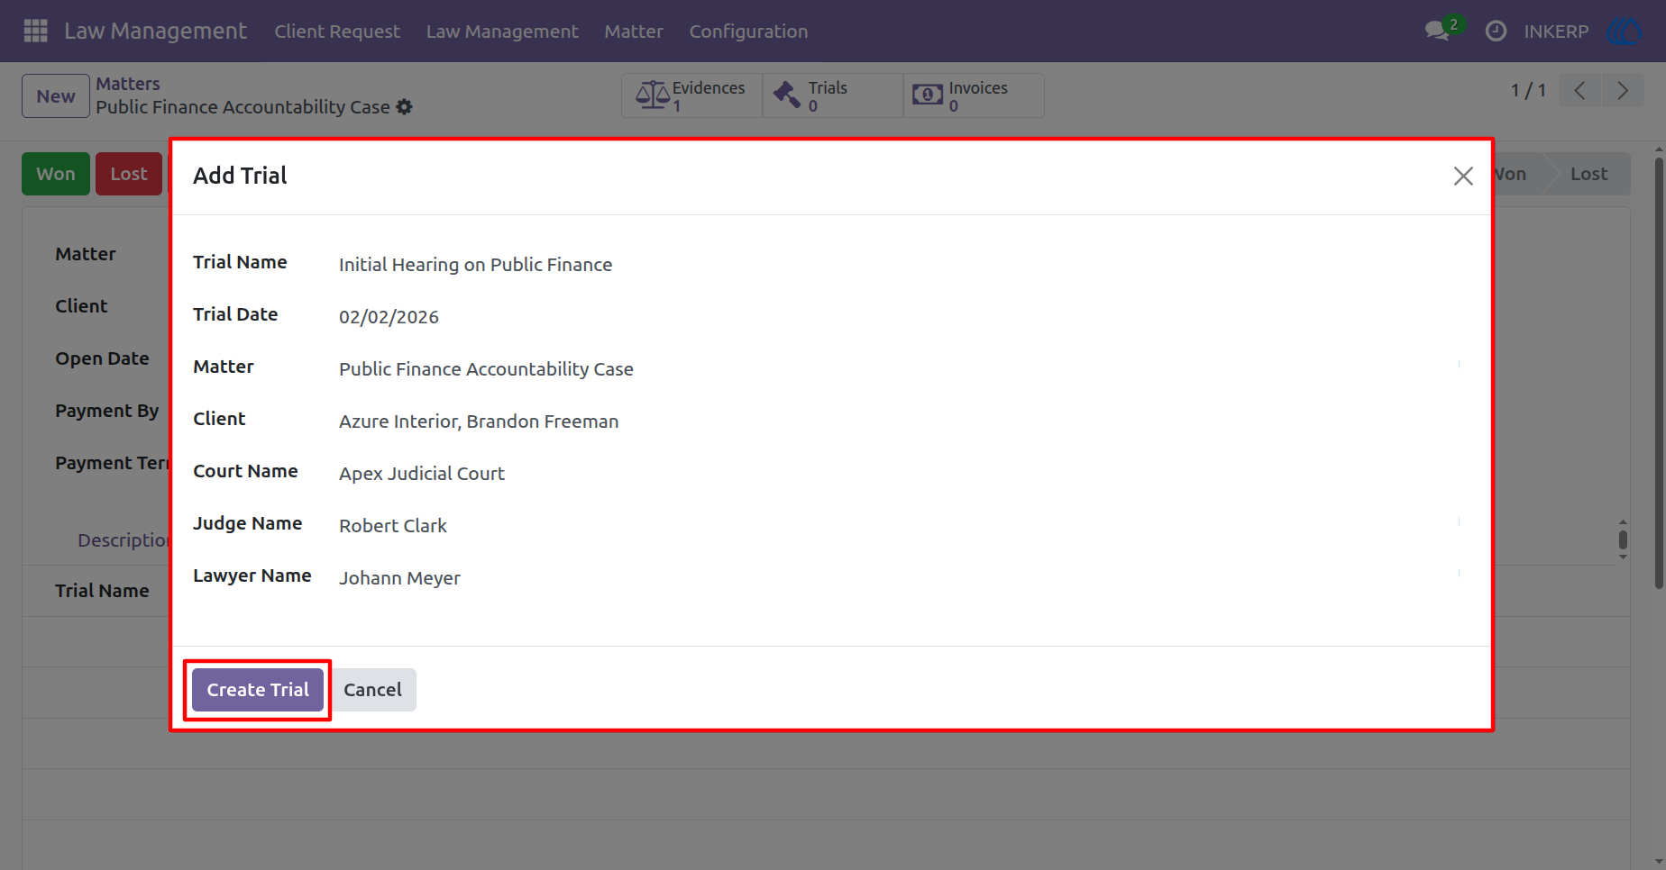Click the INKERP company name
1666x870 pixels.
click(x=1556, y=31)
